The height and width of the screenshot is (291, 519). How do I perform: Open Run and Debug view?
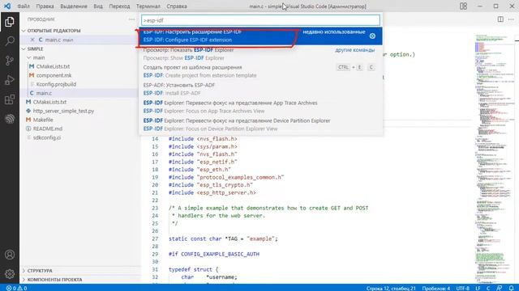point(10,80)
